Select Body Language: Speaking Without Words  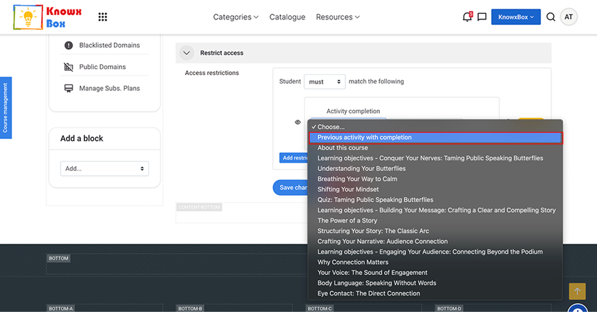(x=435, y=283)
